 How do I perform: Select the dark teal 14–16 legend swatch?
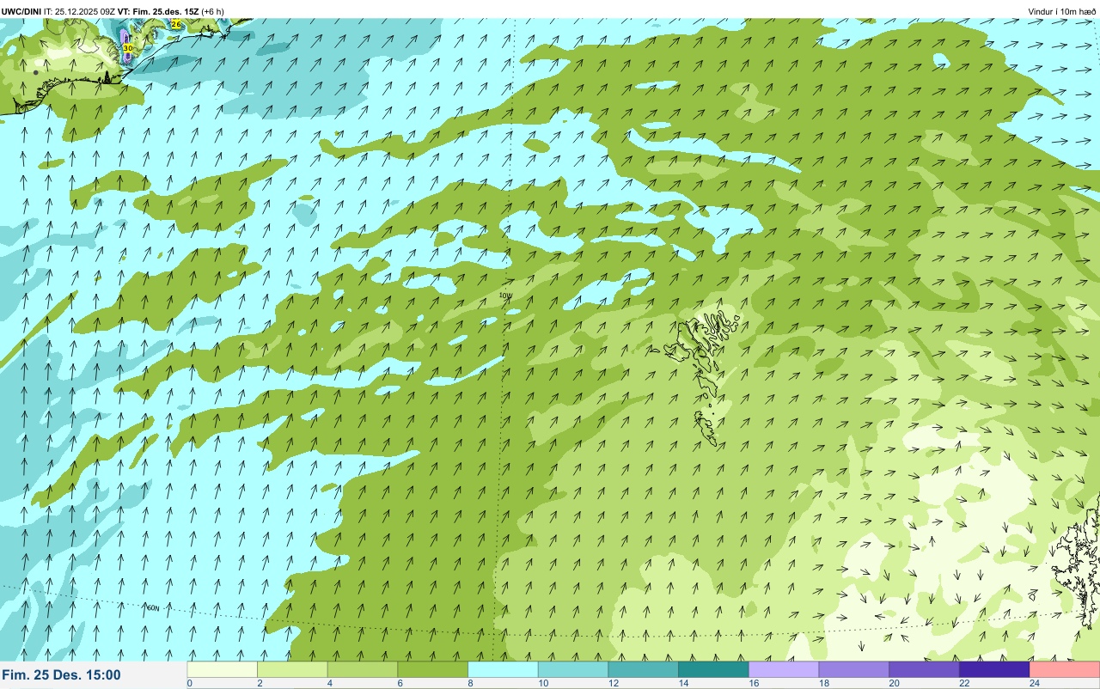click(713, 669)
